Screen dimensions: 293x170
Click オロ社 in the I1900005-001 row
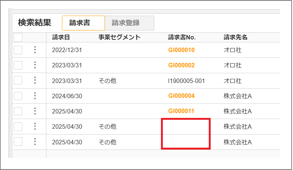click(233, 81)
